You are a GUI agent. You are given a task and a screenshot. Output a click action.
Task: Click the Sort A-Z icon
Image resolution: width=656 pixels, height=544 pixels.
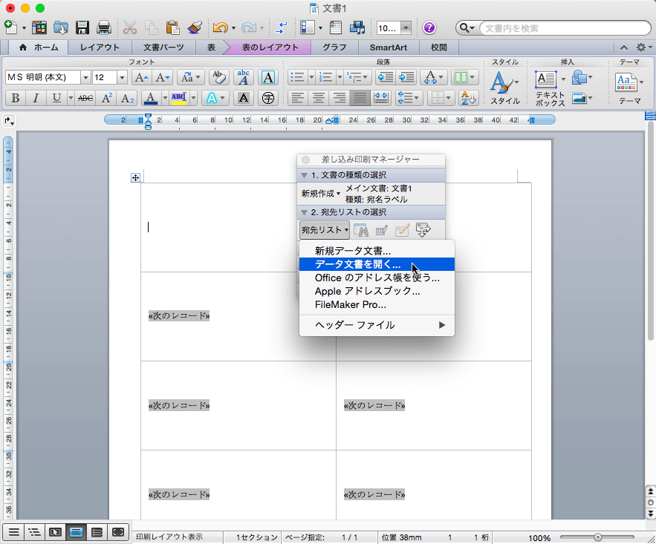click(x=468, y=99)
